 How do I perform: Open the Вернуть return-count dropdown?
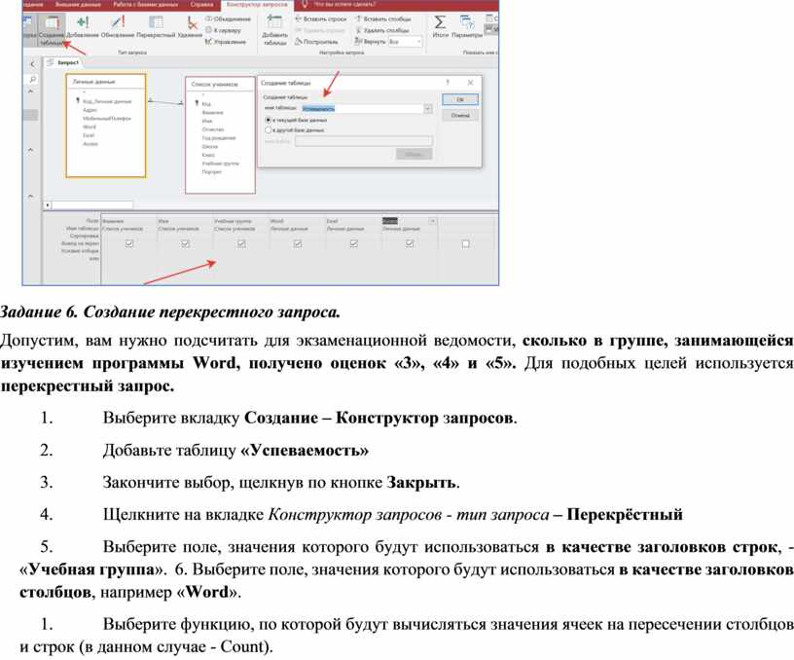(x=405, y=42)
